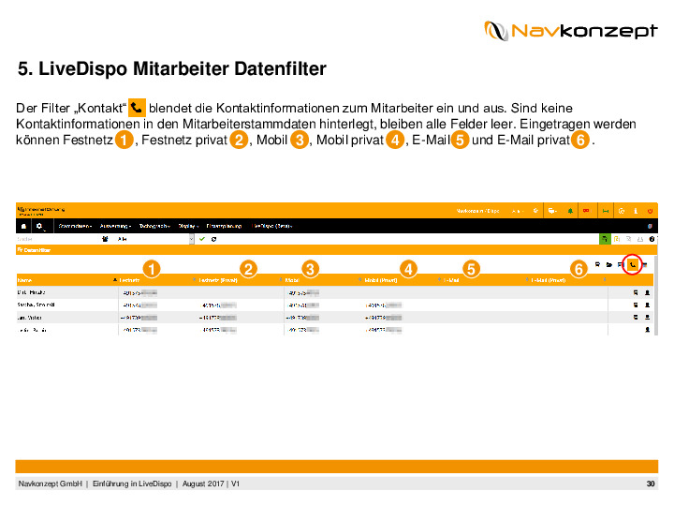Click the Navkonzept logo on the slide
Viewport: 674px width, 506px height.
click(571, 31)
